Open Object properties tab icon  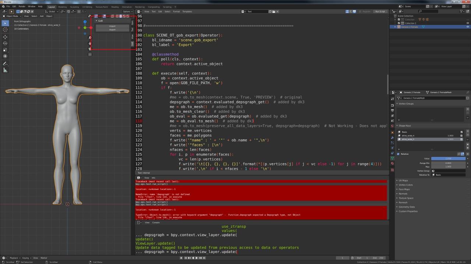coord(392,132)
